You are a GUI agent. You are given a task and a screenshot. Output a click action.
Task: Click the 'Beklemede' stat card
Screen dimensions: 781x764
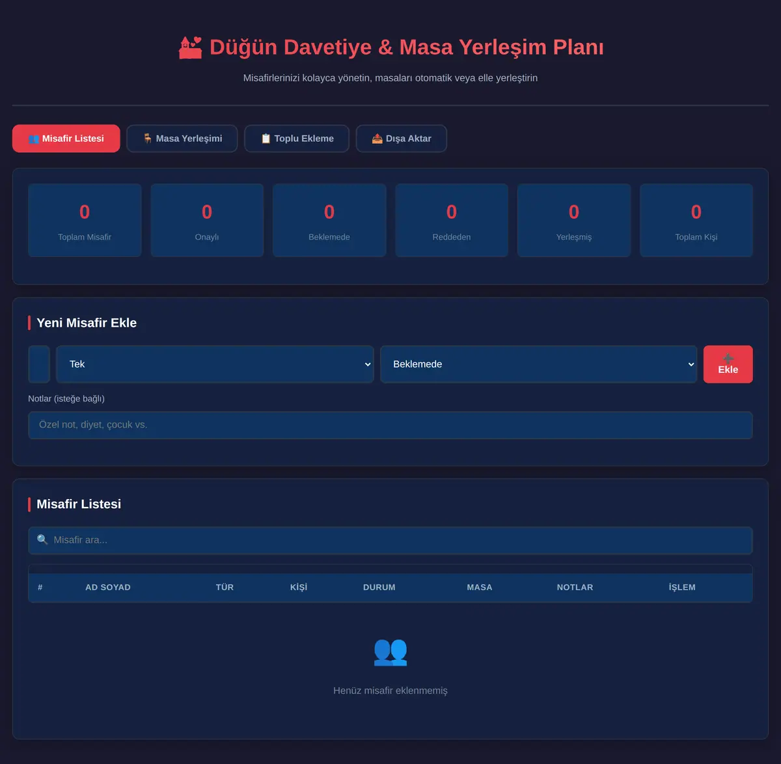tap(329, 220)
